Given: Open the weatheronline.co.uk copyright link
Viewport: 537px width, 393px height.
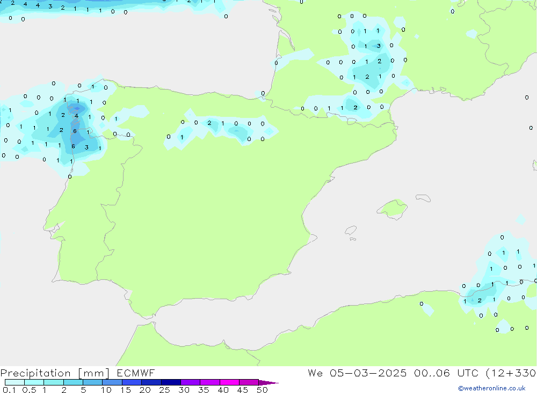Looking at the screenshot, I should pos(492,388).
